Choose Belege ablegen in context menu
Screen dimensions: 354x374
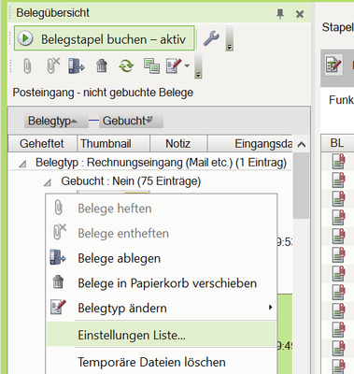click(162, 258)
